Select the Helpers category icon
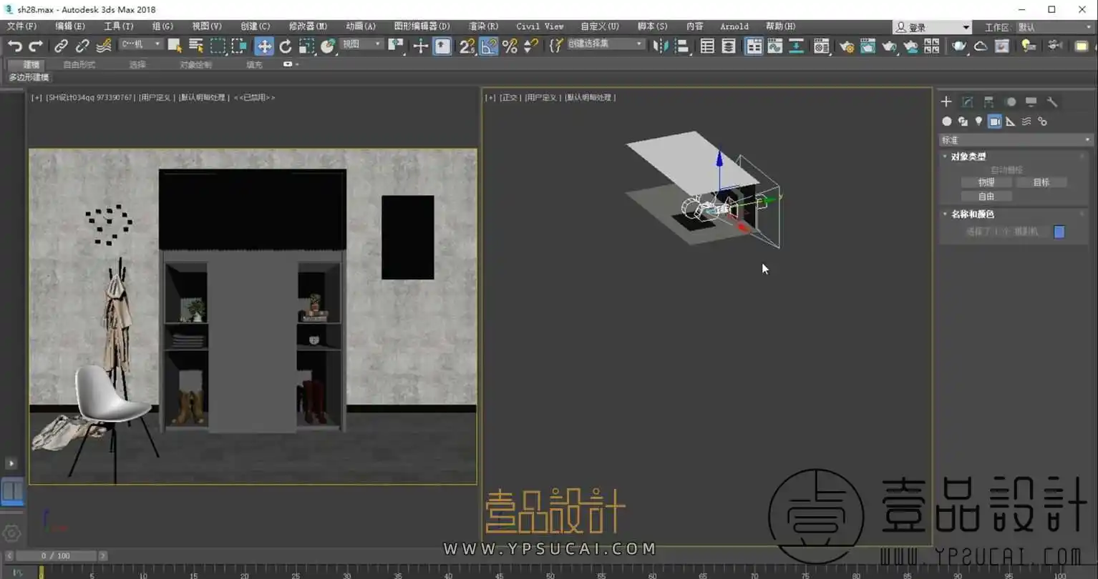 pyautogui.click(x=1011, y=122)
